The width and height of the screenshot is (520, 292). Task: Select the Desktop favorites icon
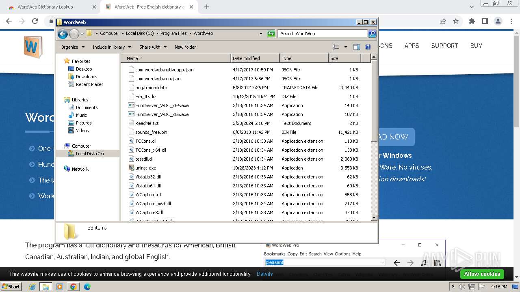click(71, 69)
